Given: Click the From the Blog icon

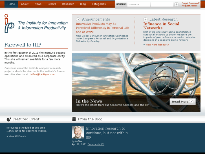Looking at the screenshot, I should click(x=74, y=119).
